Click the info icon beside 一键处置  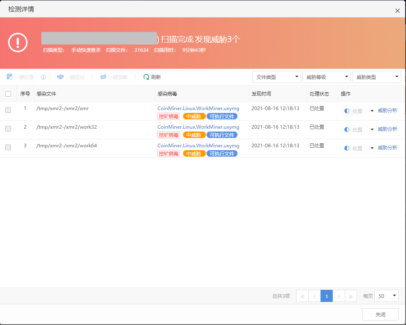tap(43, 77)
